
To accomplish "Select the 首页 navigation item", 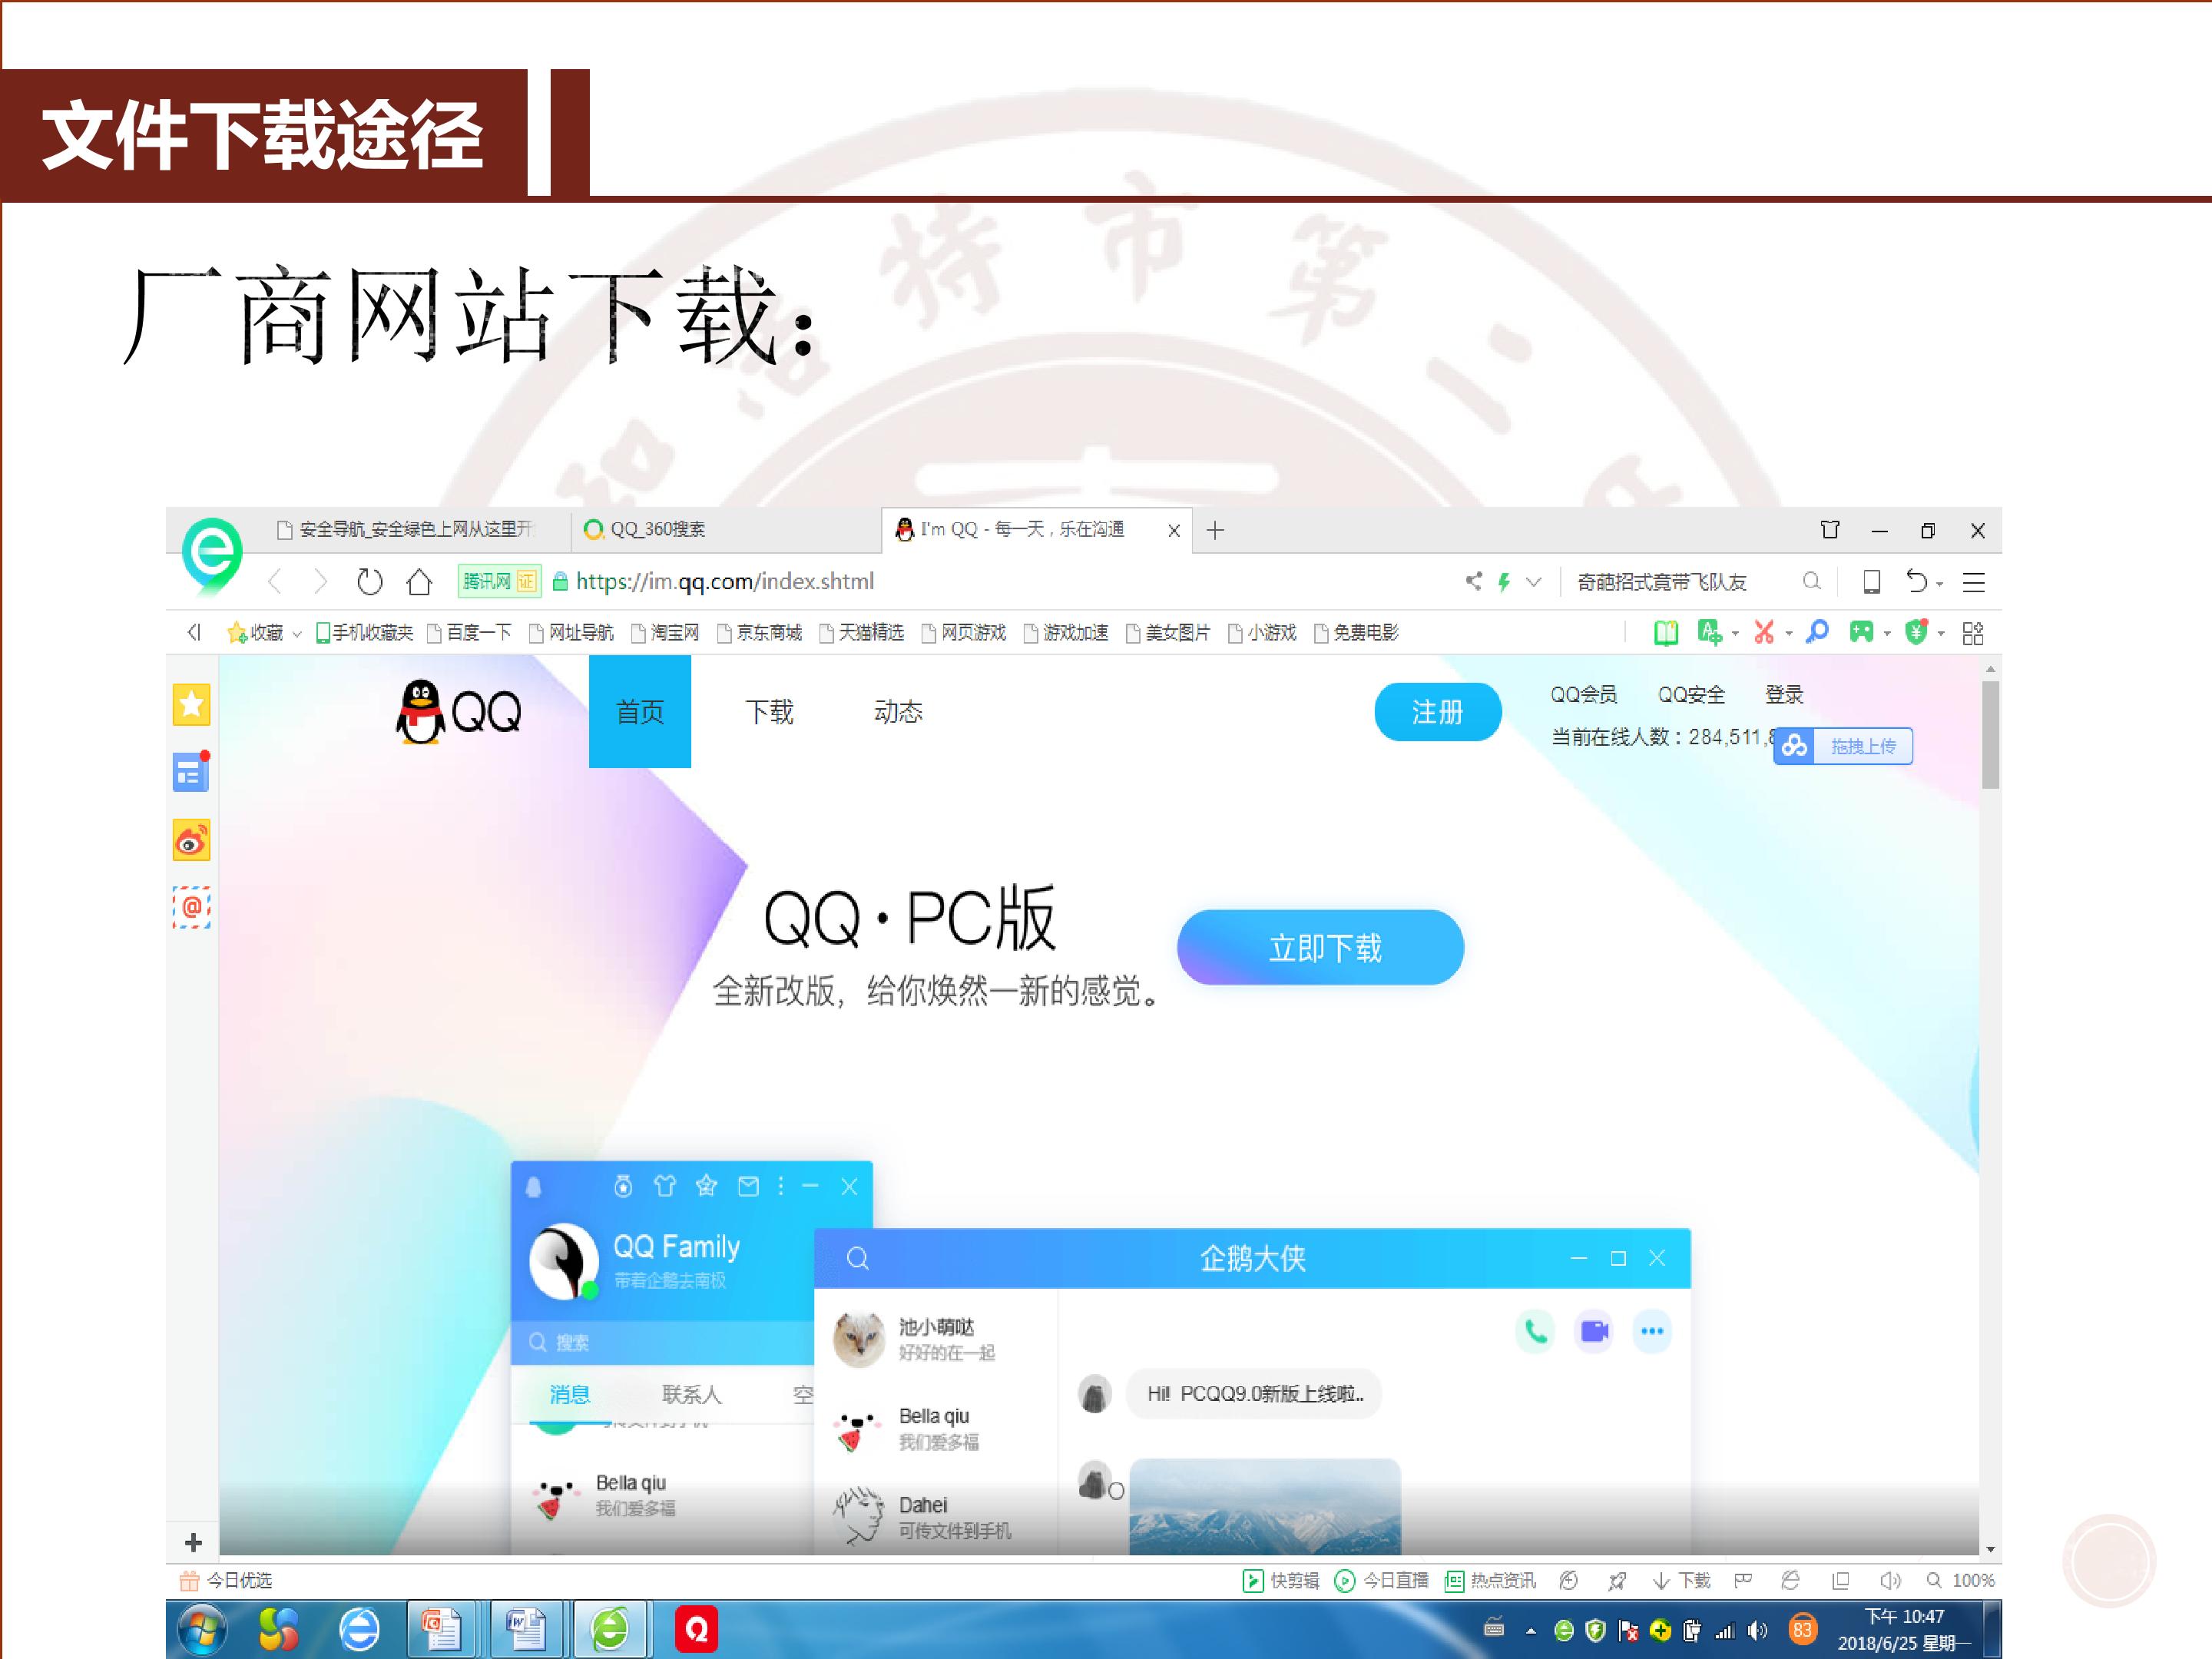I will [640, 712].
